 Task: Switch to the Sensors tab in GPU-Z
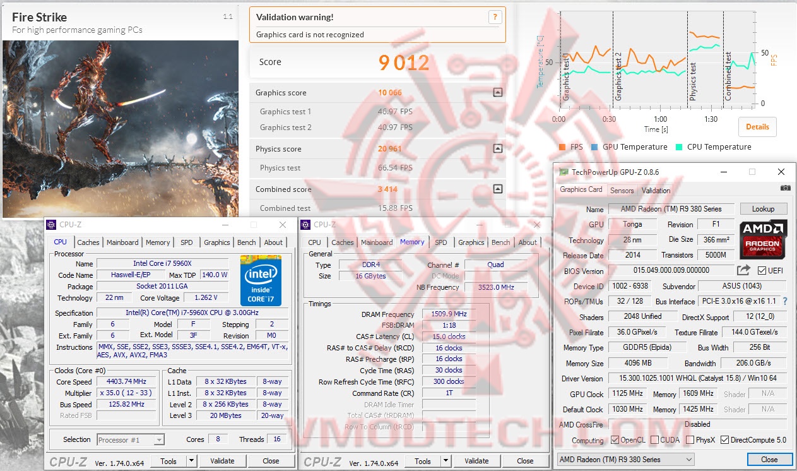coord(622,190)
